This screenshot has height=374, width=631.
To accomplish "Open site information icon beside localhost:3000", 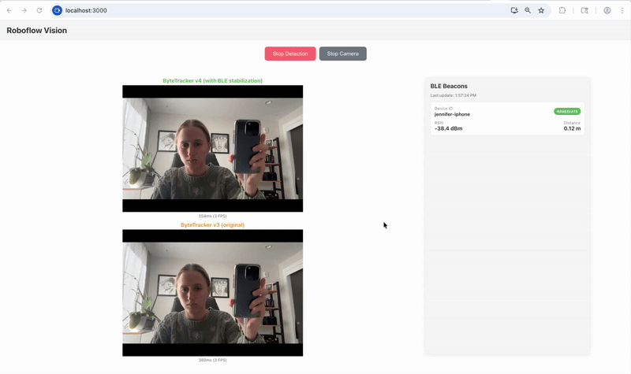I will point(57,10).
